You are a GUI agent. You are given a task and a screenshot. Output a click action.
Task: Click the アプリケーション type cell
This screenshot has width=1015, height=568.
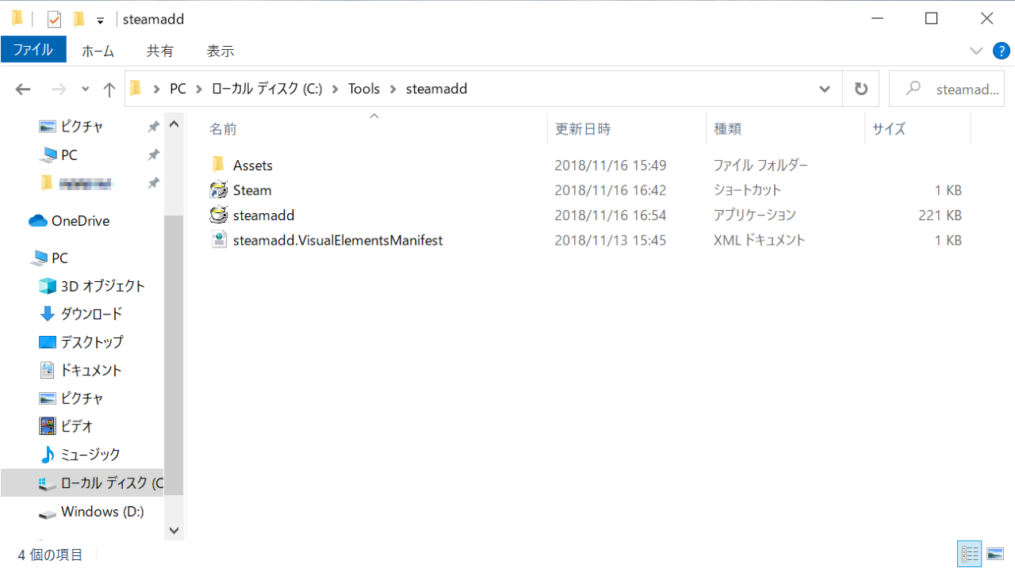click(754, 215)
